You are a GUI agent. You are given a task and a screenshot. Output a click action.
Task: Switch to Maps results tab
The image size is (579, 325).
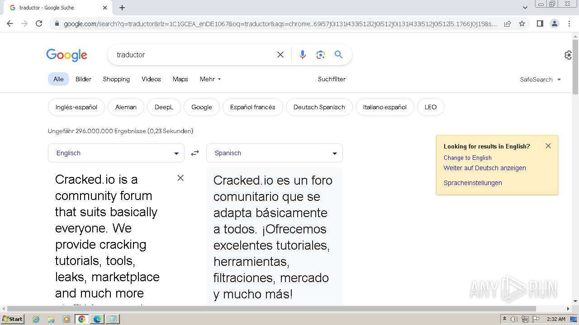(x=180, y=79)
